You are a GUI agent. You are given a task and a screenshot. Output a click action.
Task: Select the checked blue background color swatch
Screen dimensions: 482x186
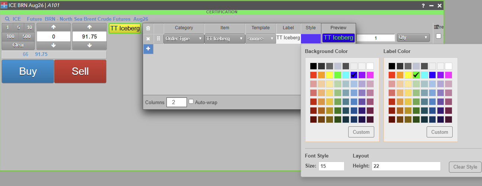(354, 75)
